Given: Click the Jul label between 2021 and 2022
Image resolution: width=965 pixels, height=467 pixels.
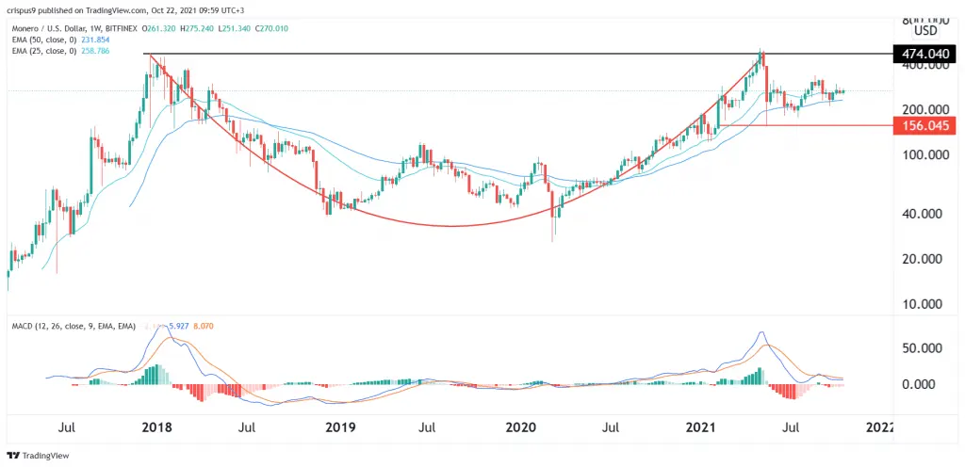Looking at the screenshot, I should 792,426.
